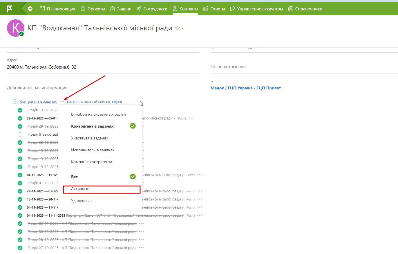Click Ростік on the 24-11-2025 task row
Image resolution: width=398 pixels, height=254 pixels.
point(191,191)
